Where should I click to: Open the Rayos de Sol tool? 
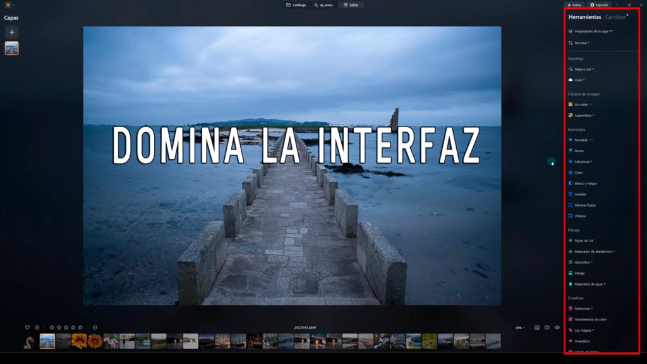(581, 241)
